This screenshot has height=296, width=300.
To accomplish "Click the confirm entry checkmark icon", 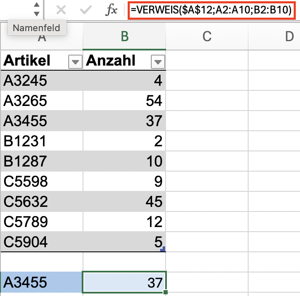I will tap(86, 10).
